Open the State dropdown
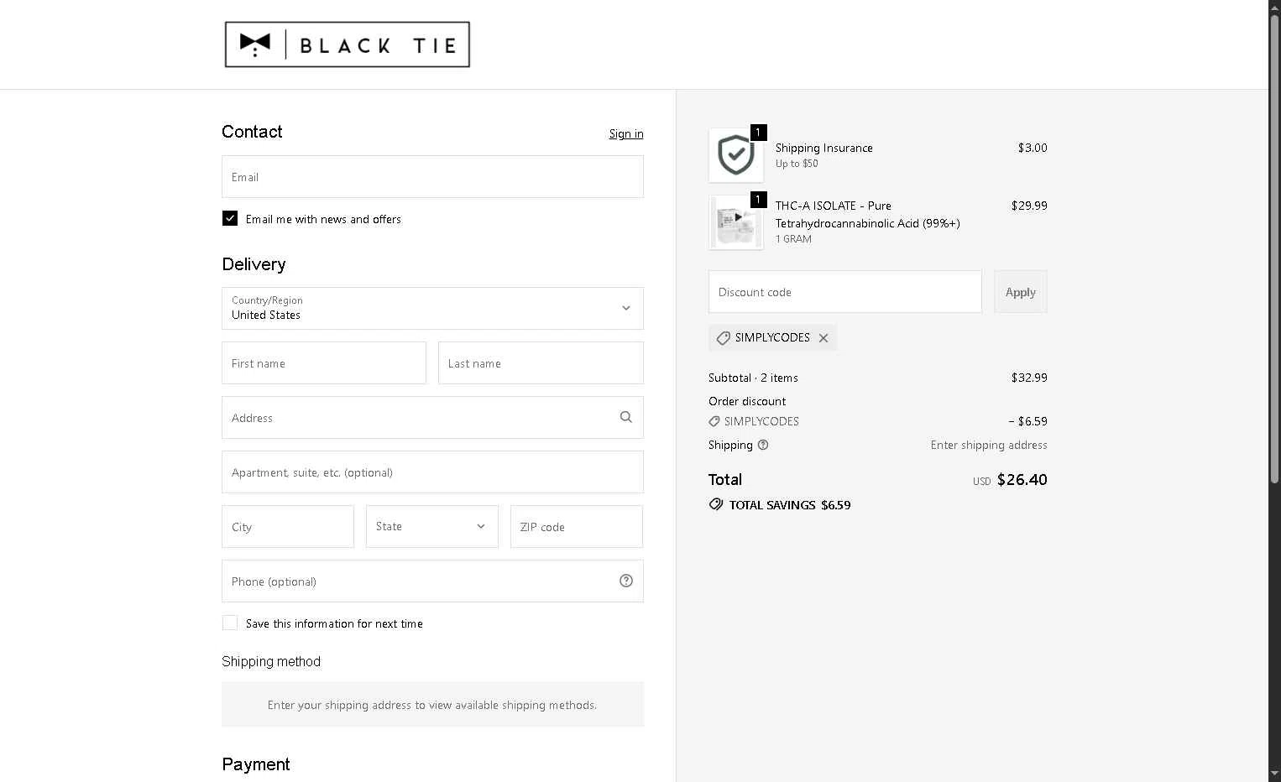Viewport: 1281px width, 782px height. pos(432,526)
